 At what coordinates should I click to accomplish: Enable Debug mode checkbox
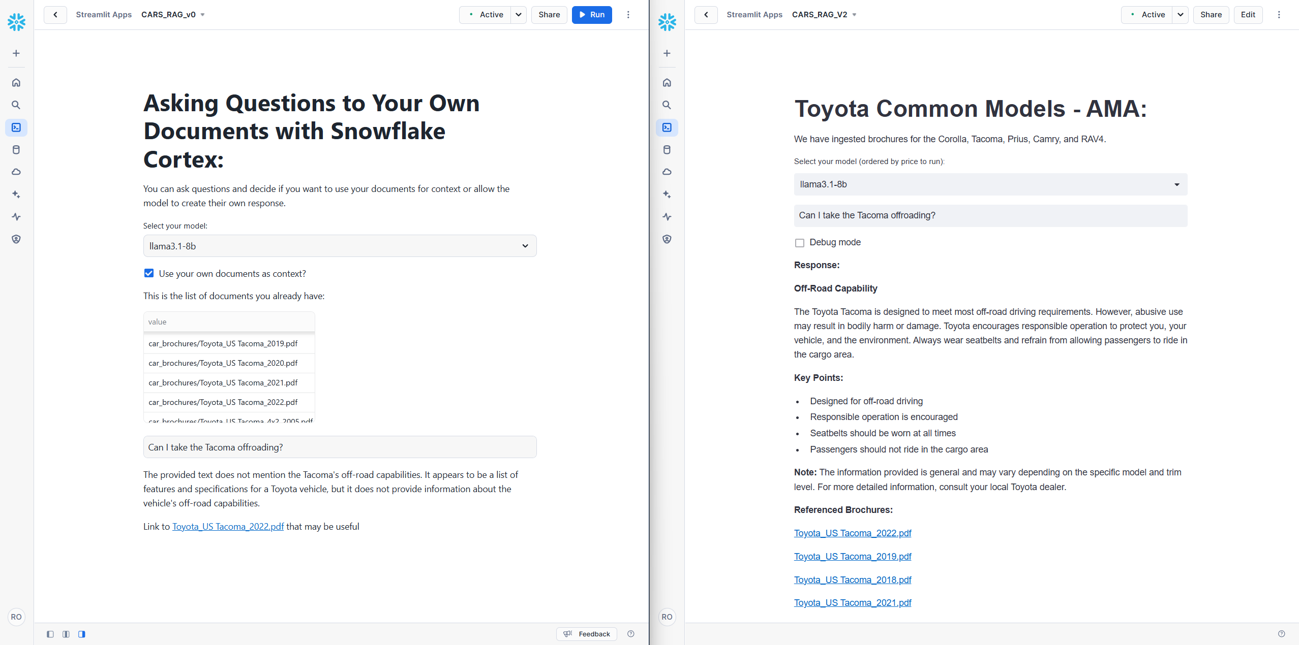[800, 243]
